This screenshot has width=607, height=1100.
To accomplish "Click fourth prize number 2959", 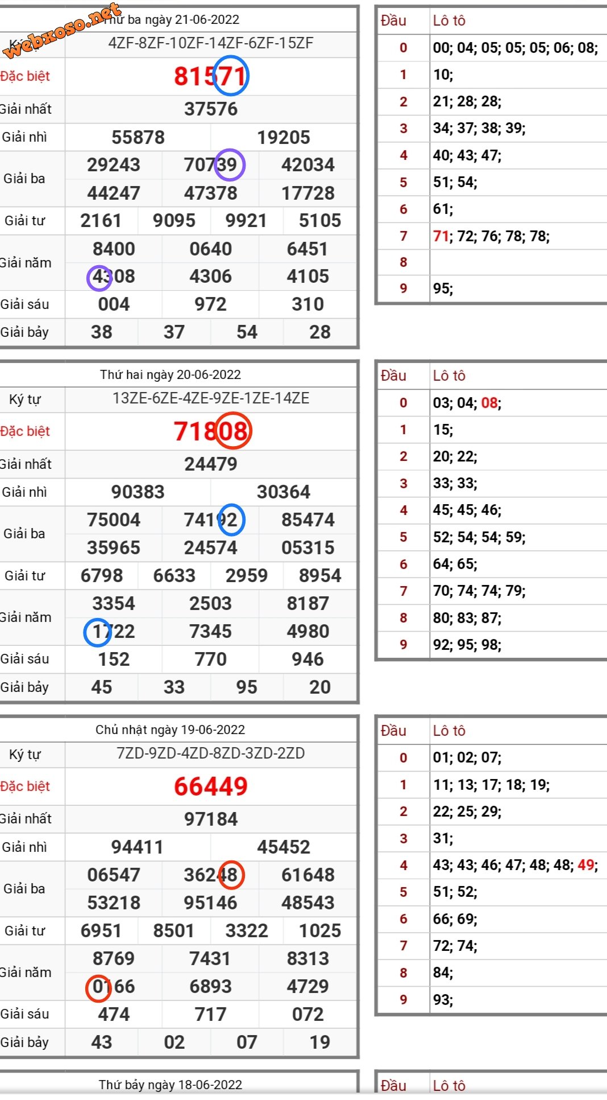I will (247, 575).
